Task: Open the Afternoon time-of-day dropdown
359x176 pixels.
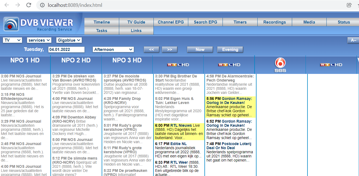Action: click(113, 50)
